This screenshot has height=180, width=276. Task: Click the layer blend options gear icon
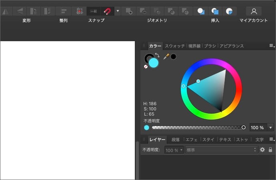click(x=262, y=150)
